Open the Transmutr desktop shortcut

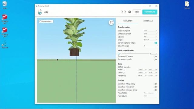(5, 45)
